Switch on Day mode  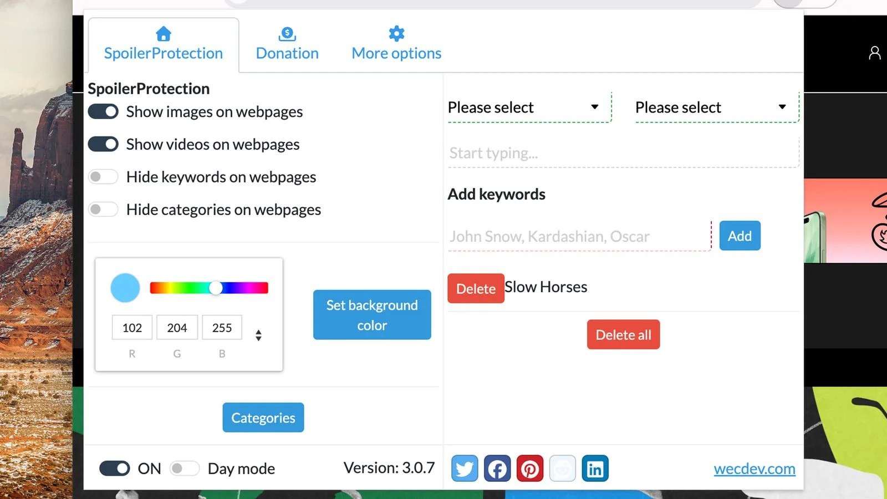pos(185,469)
